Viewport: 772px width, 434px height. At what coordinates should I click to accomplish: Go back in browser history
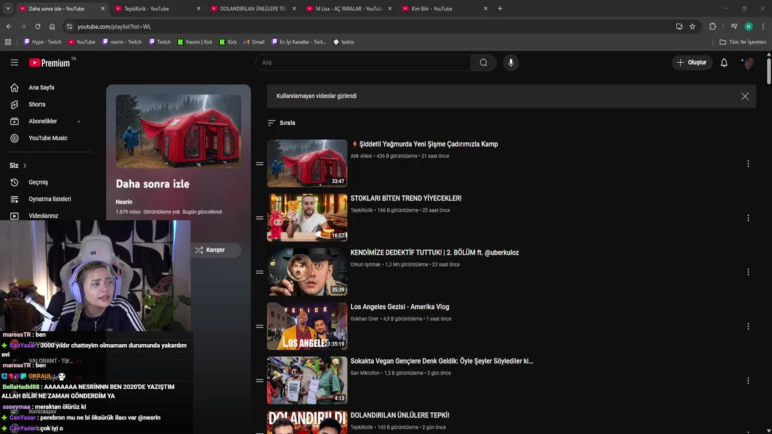[x=8, y=27]
